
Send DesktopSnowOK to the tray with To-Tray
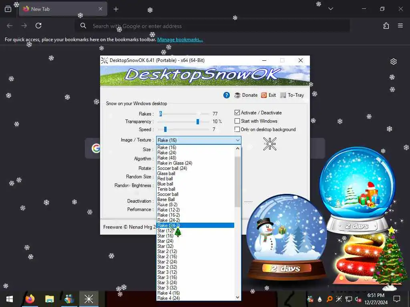pyautogui.click(x=292, y=95)
